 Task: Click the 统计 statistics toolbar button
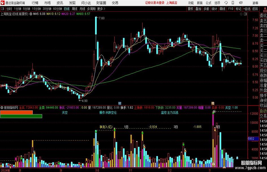[214, 9]
